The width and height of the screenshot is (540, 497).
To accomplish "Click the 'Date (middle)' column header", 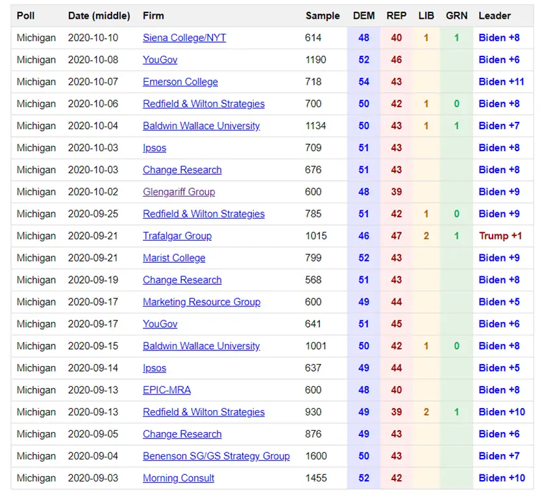I will tap(99, 16).
